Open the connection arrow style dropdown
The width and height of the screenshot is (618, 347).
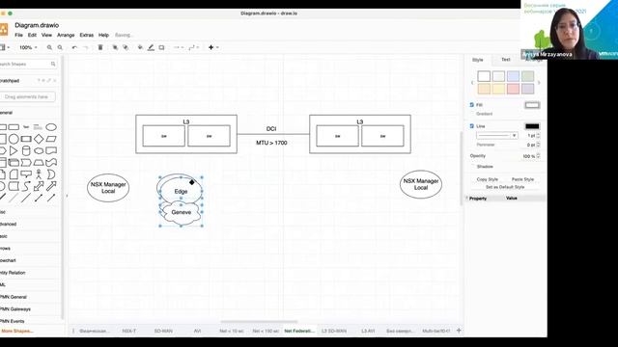pyautogui.click(x=178, y=47)
